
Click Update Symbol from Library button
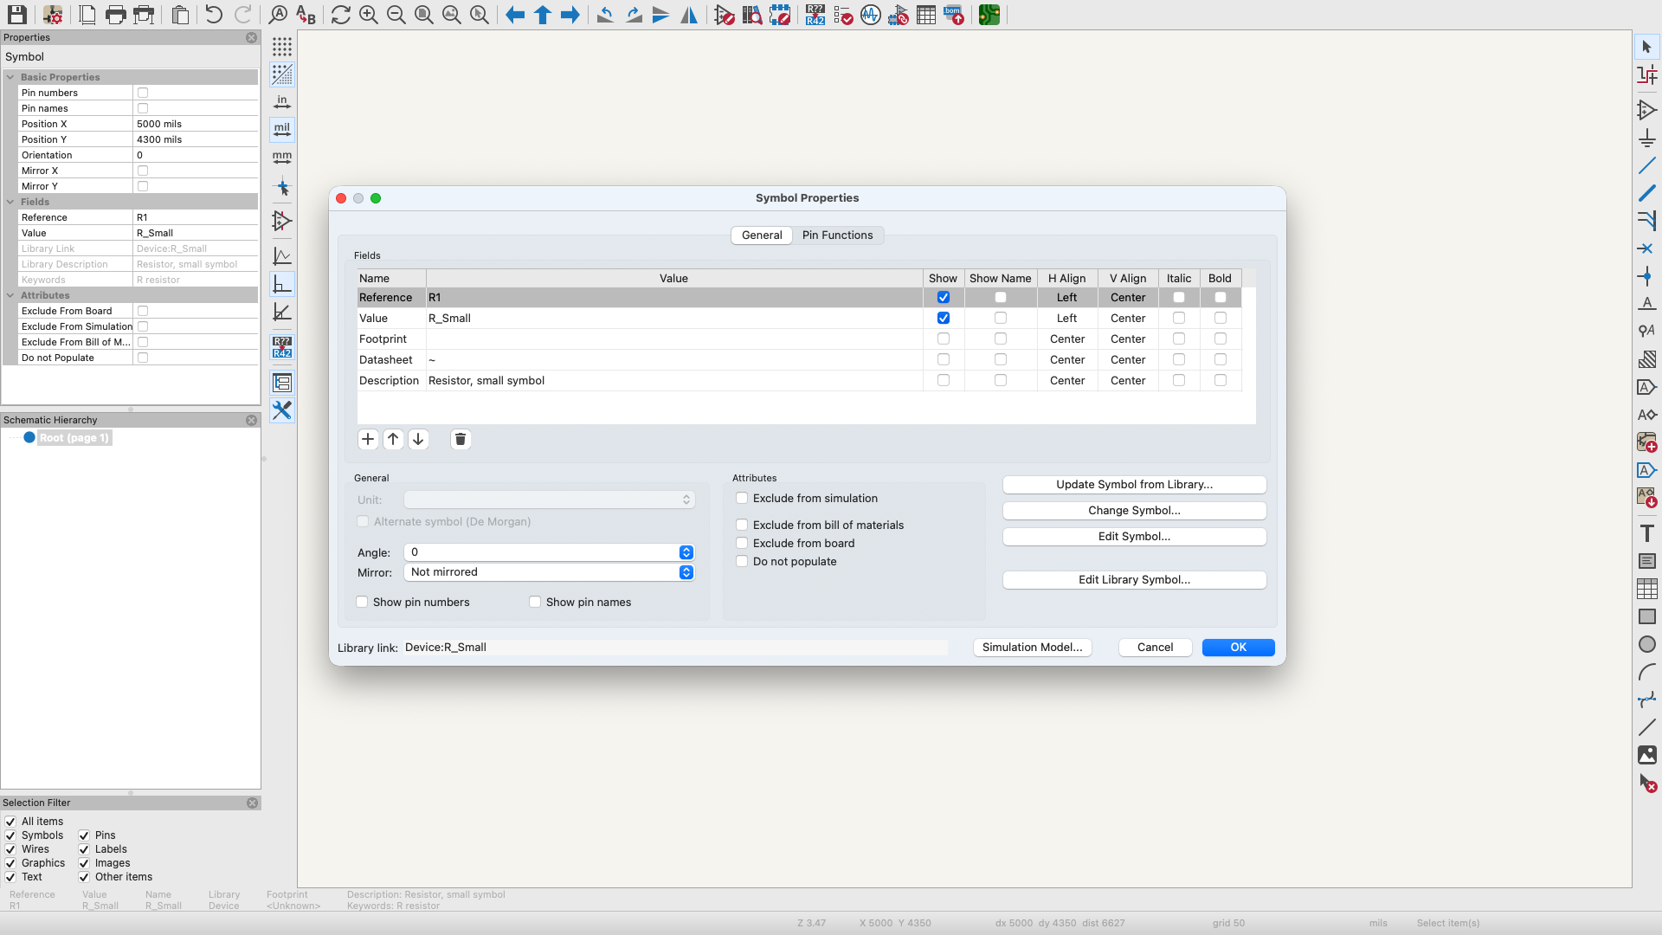tap(1134, 484)
